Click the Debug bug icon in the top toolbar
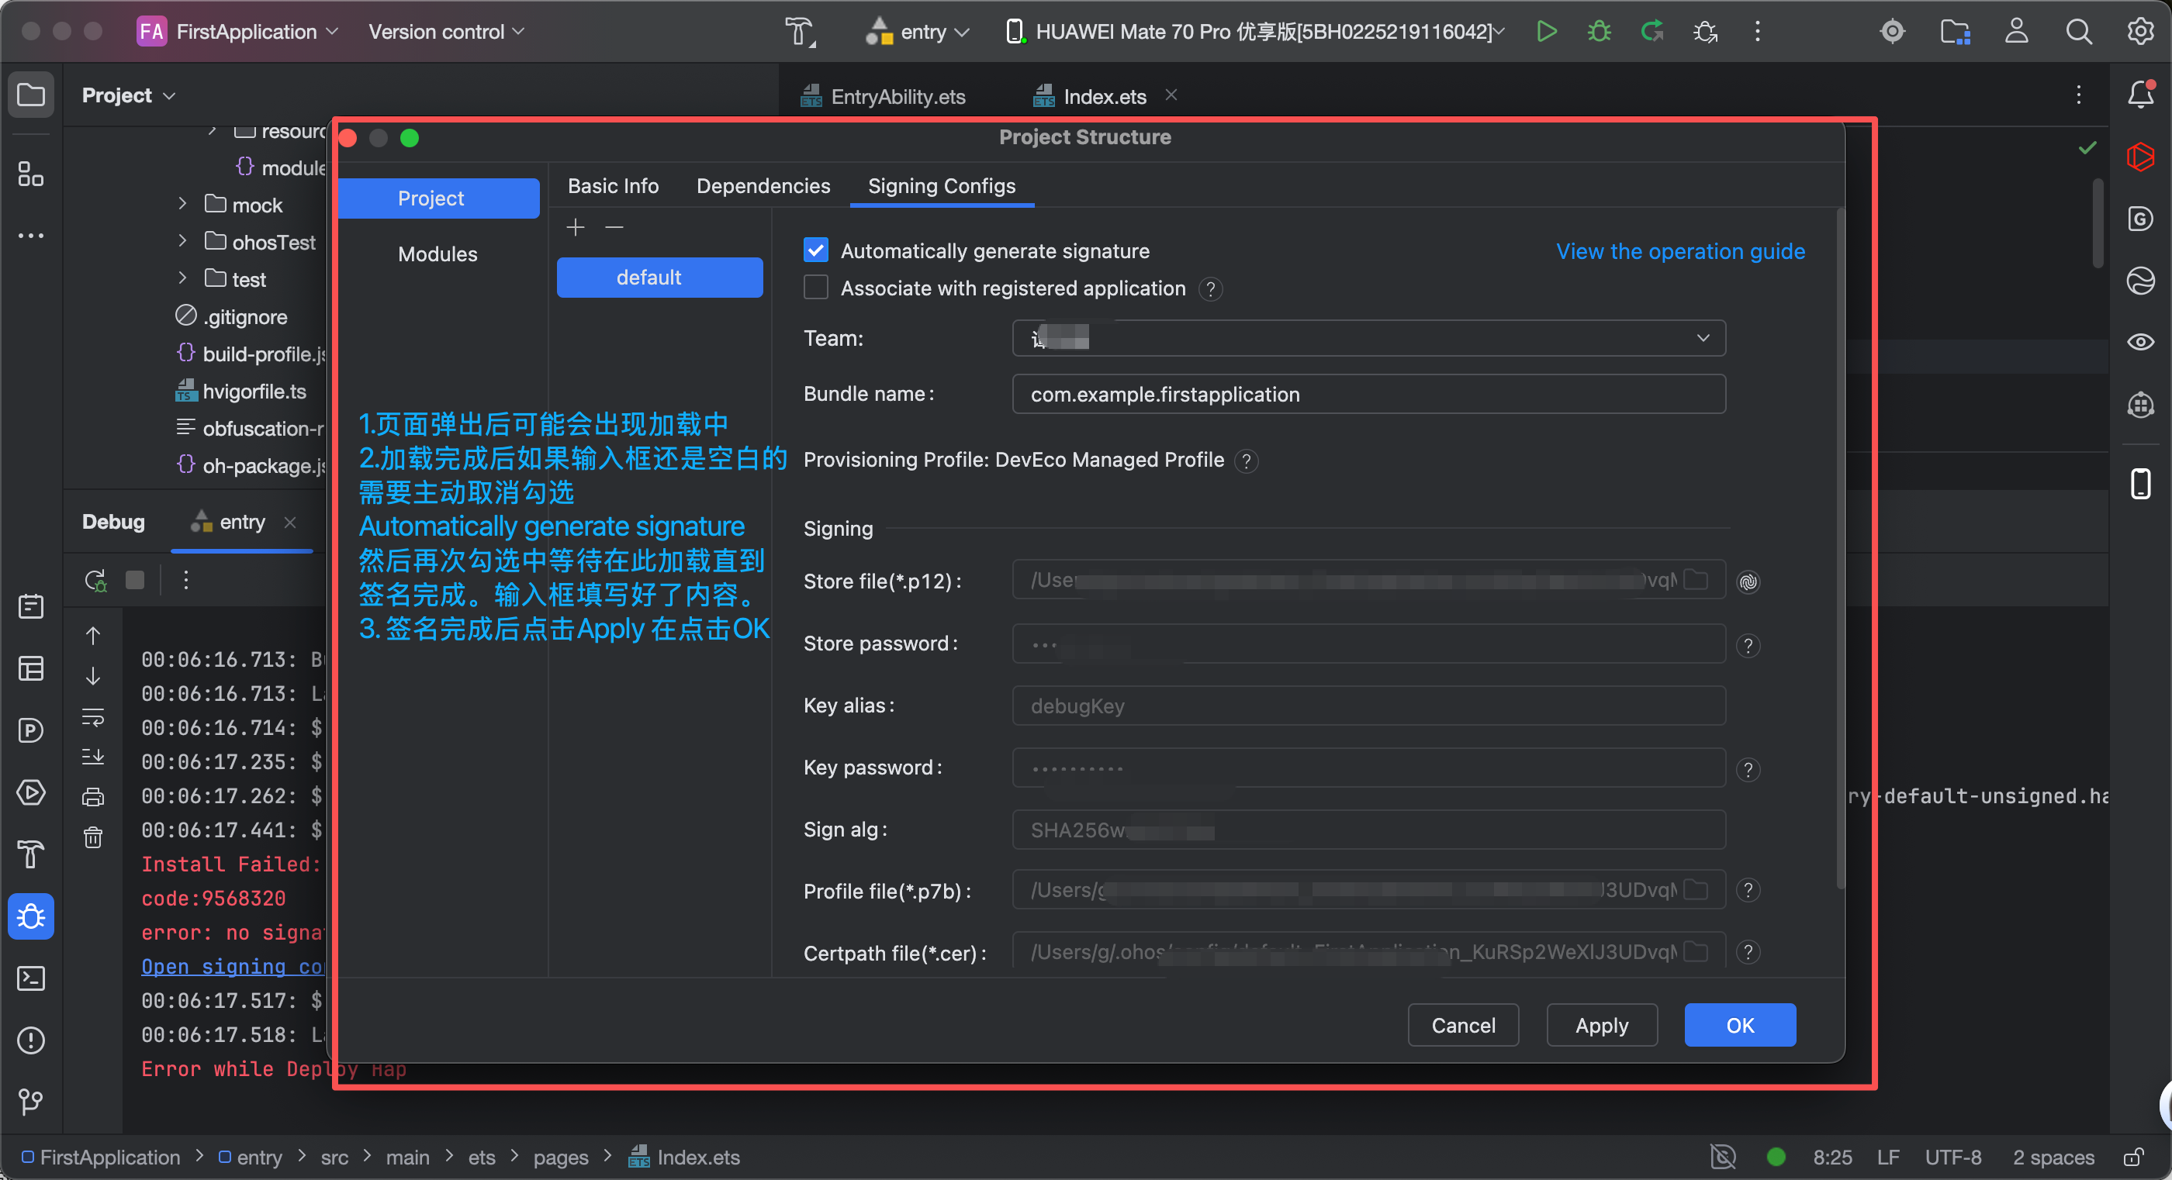The width and height of the screenshot is (2172, 1180). tap(1599, 32)
